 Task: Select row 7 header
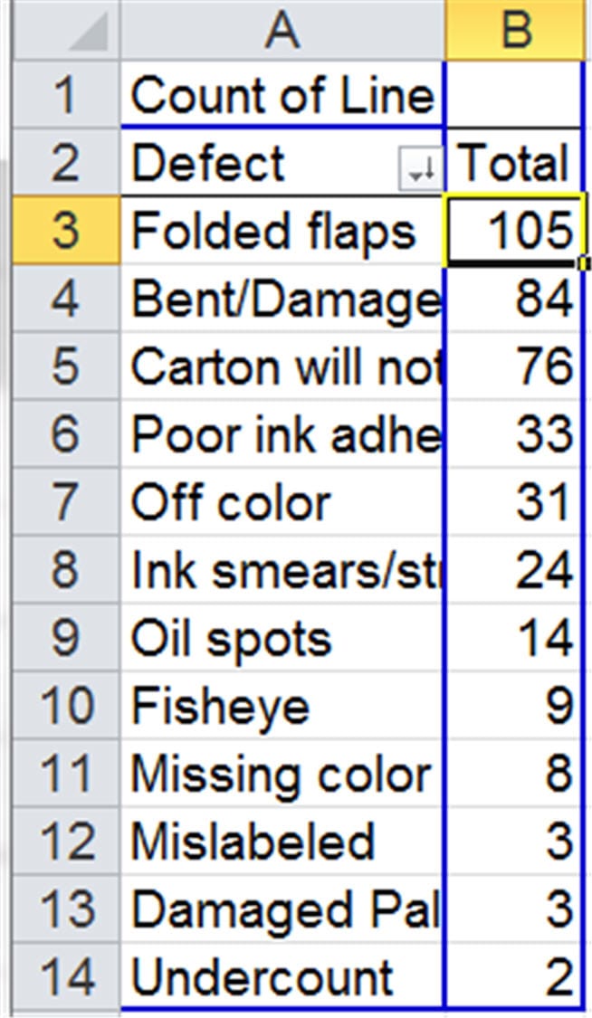coord(63,502)
